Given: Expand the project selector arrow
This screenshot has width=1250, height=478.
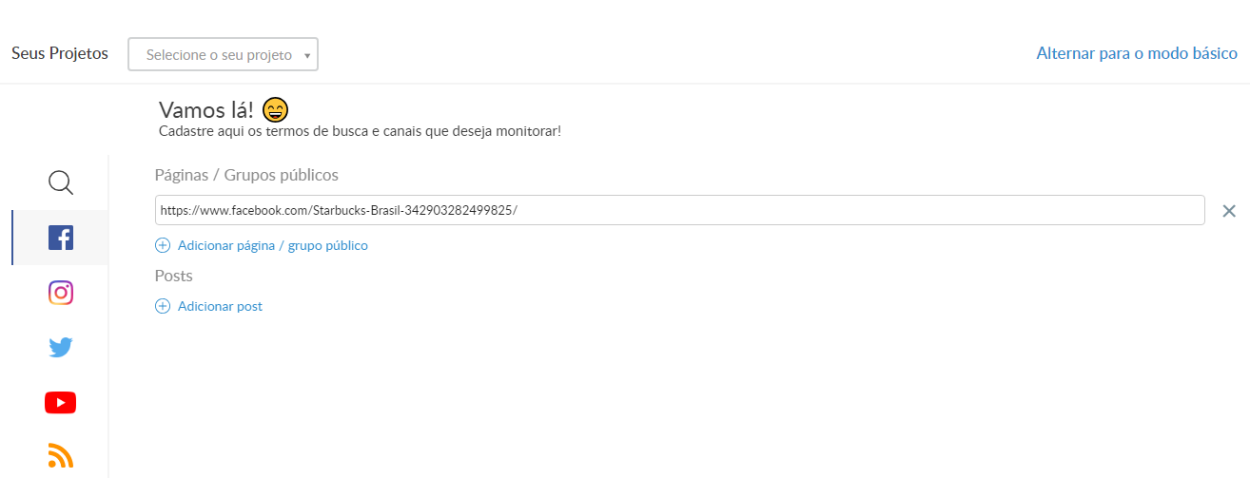Looking at the screenshot, I should point(307,55).
